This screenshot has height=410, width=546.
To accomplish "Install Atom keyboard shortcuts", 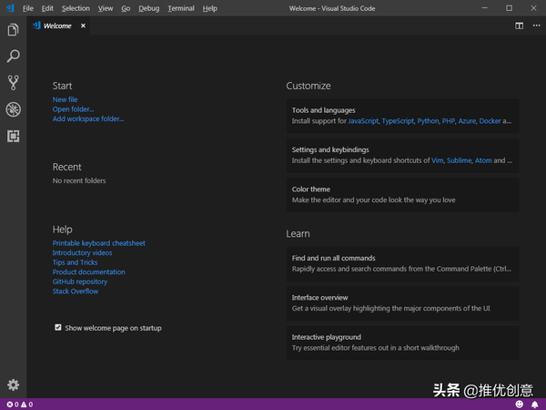I will coord(483,160).
